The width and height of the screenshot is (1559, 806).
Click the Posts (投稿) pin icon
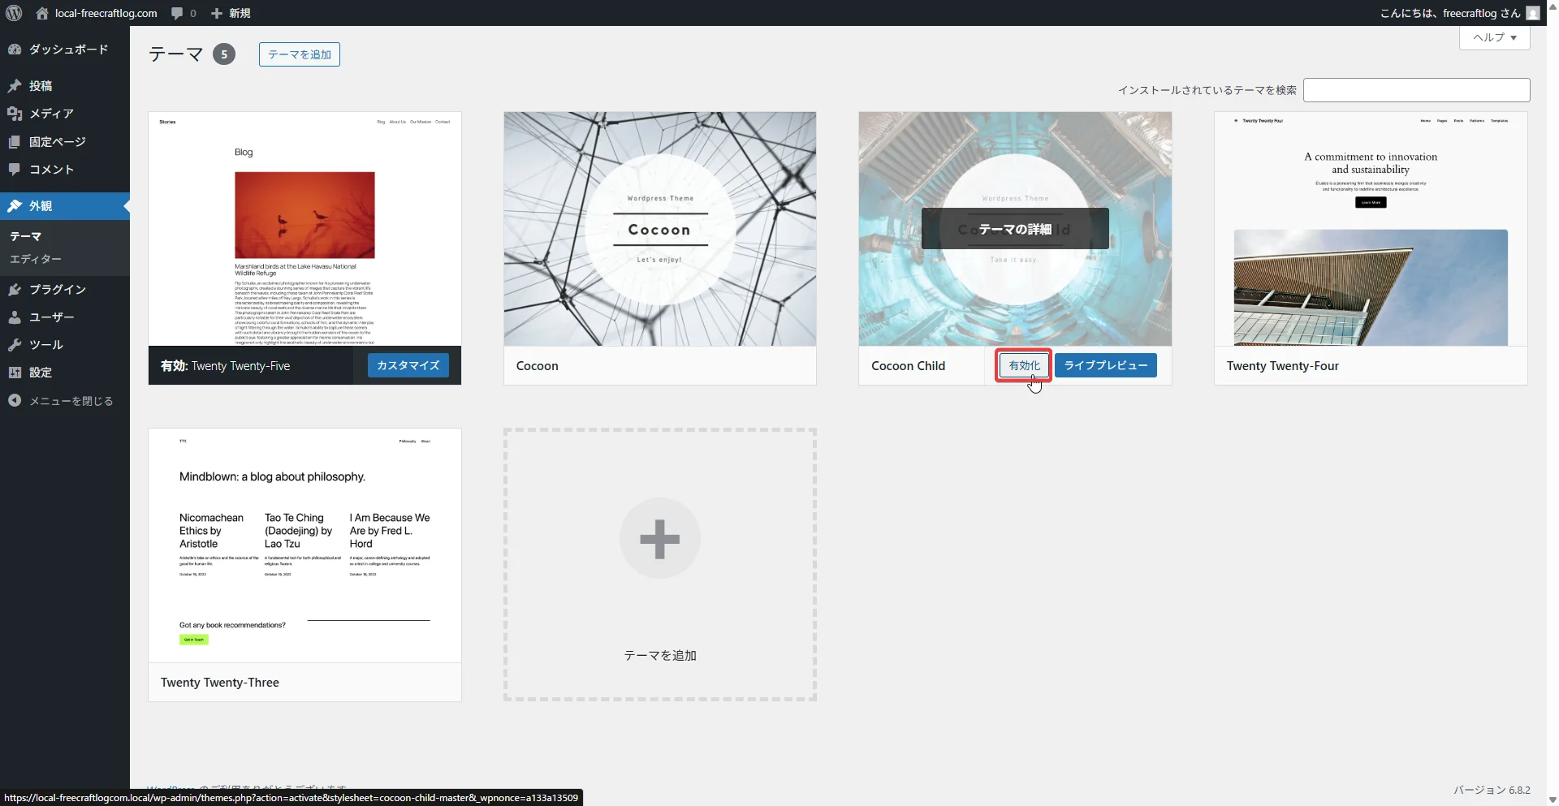click(x=15, y=86)
